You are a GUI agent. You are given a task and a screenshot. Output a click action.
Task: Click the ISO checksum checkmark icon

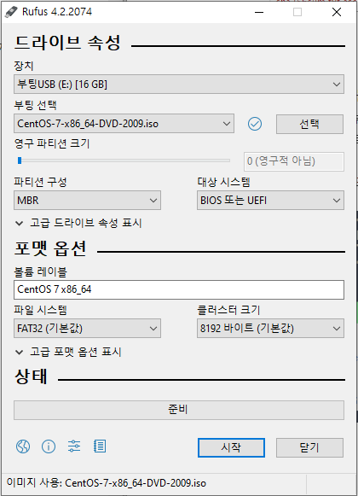[255, 124]
